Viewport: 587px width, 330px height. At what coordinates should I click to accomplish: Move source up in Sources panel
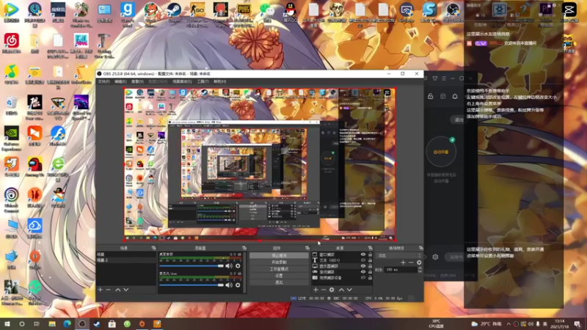pyautogui.click(x=341, y=290)
